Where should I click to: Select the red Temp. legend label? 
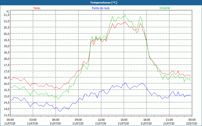[37, 8]
